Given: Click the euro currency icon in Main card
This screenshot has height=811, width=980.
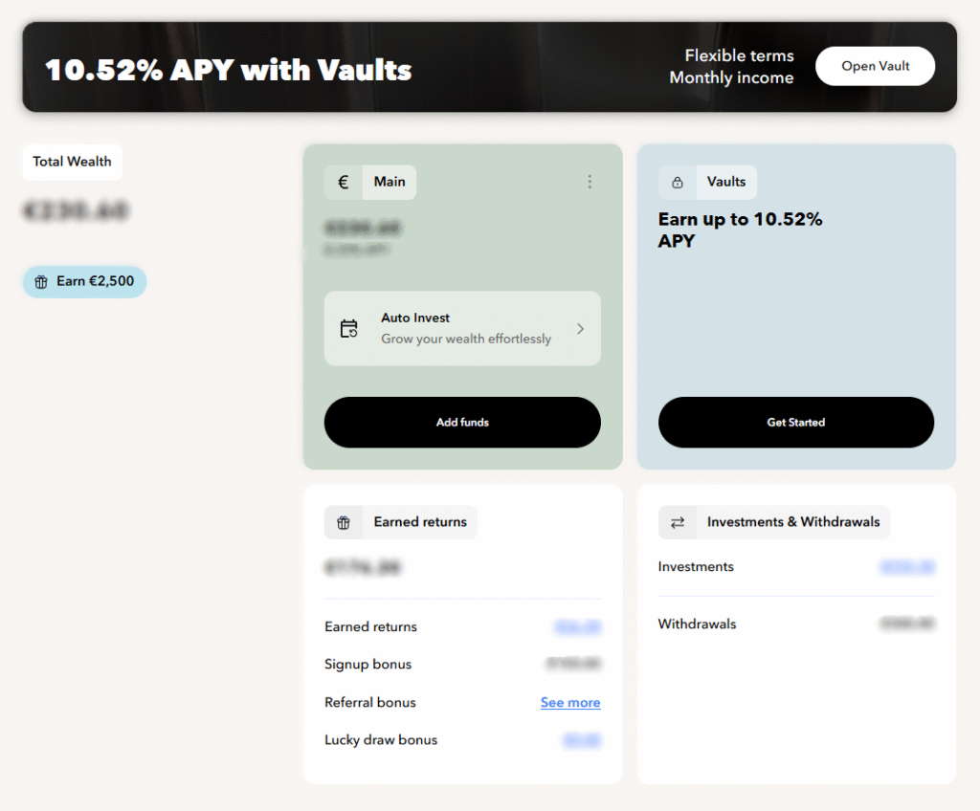Looking at the screenshot, I should [344, 182].
